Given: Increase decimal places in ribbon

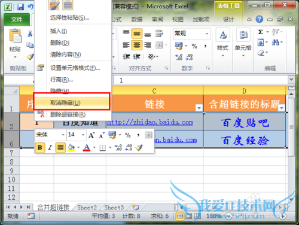Looking at the screenshot, I should 179,57.
